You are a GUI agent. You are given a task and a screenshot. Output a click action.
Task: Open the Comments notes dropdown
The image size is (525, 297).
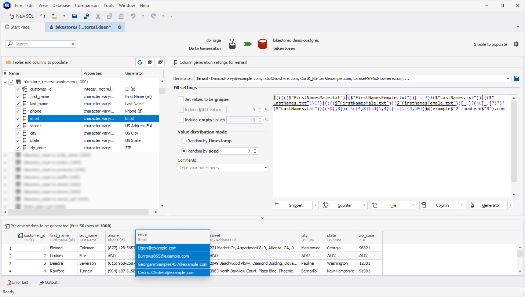[266, 168]
